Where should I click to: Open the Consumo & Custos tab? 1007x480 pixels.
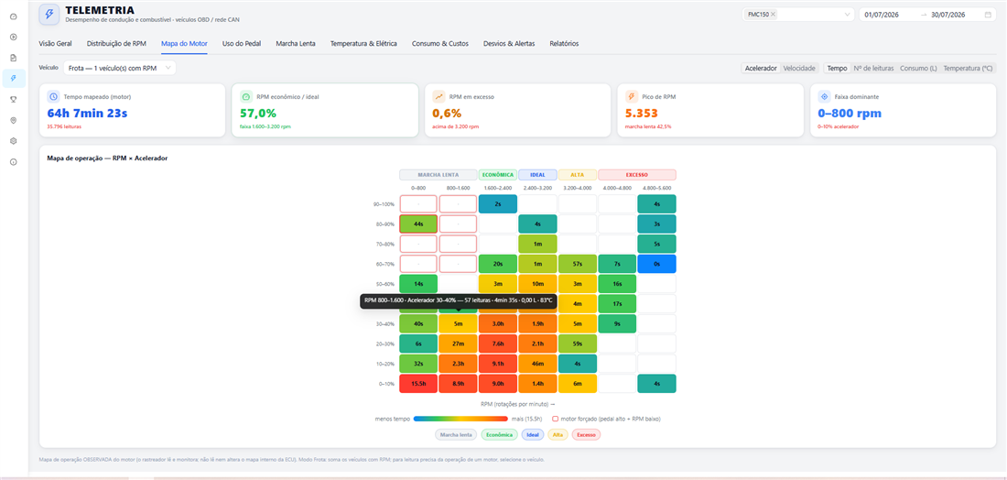[440, 44]
